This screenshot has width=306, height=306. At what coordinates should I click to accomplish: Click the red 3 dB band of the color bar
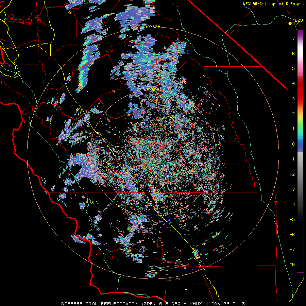click(300, 99)
